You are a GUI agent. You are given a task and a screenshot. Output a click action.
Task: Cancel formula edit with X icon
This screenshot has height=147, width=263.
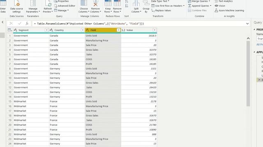11,24
